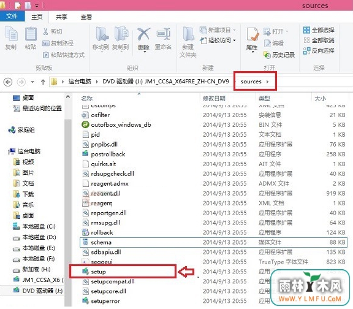Click the Properties (属性) icon
Viewport: 353px width, 309px height.
pyautogui.click(x=252, y=35)
